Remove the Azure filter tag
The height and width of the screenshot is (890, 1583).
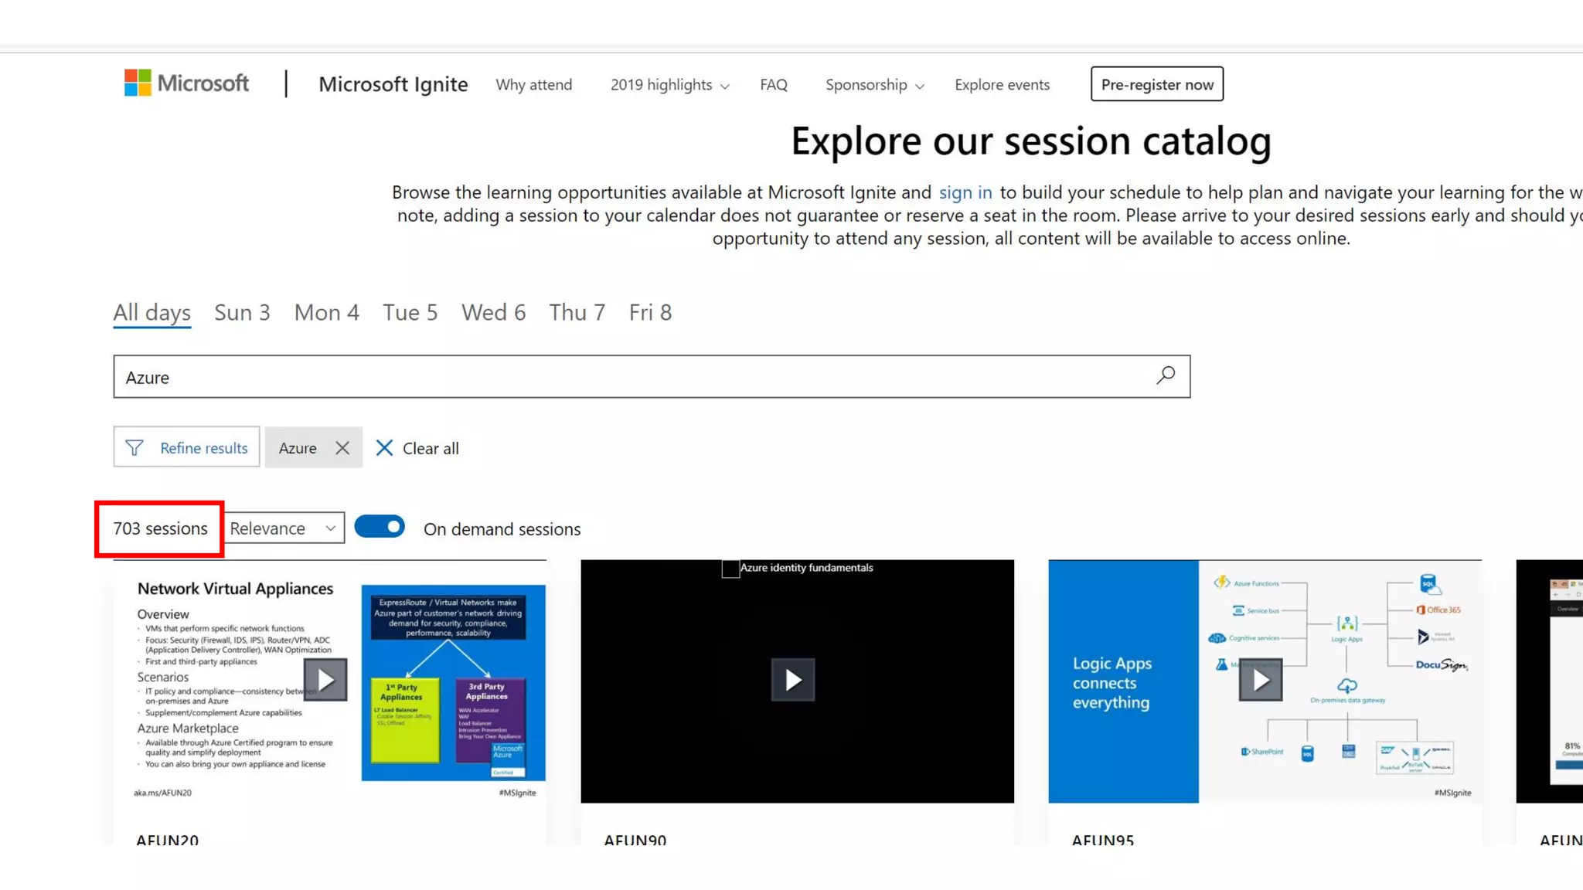(342, 448)
